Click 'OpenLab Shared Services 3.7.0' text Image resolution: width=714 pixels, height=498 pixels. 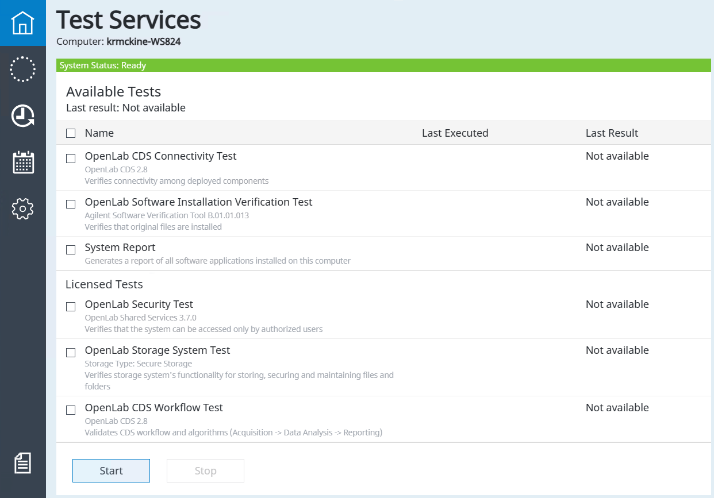(x=141, y=318)
